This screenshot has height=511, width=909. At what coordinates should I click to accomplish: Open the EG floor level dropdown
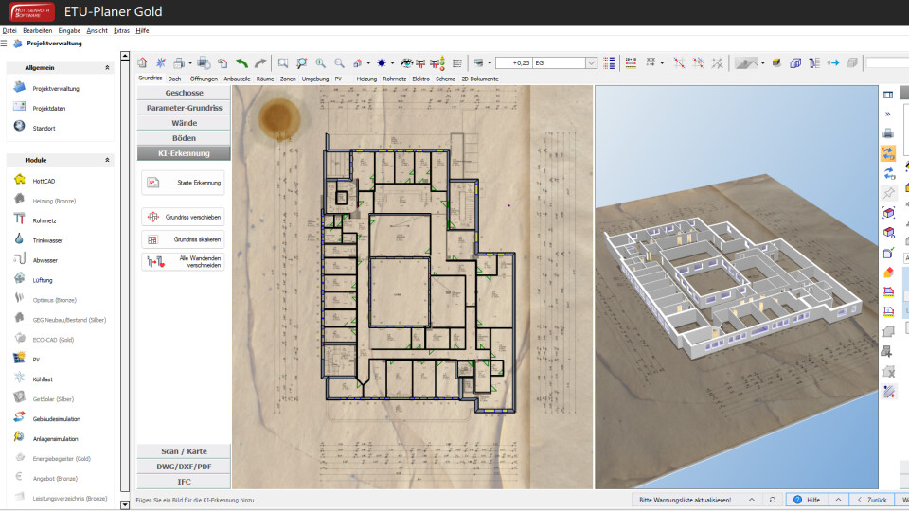[x=591, y=63]
